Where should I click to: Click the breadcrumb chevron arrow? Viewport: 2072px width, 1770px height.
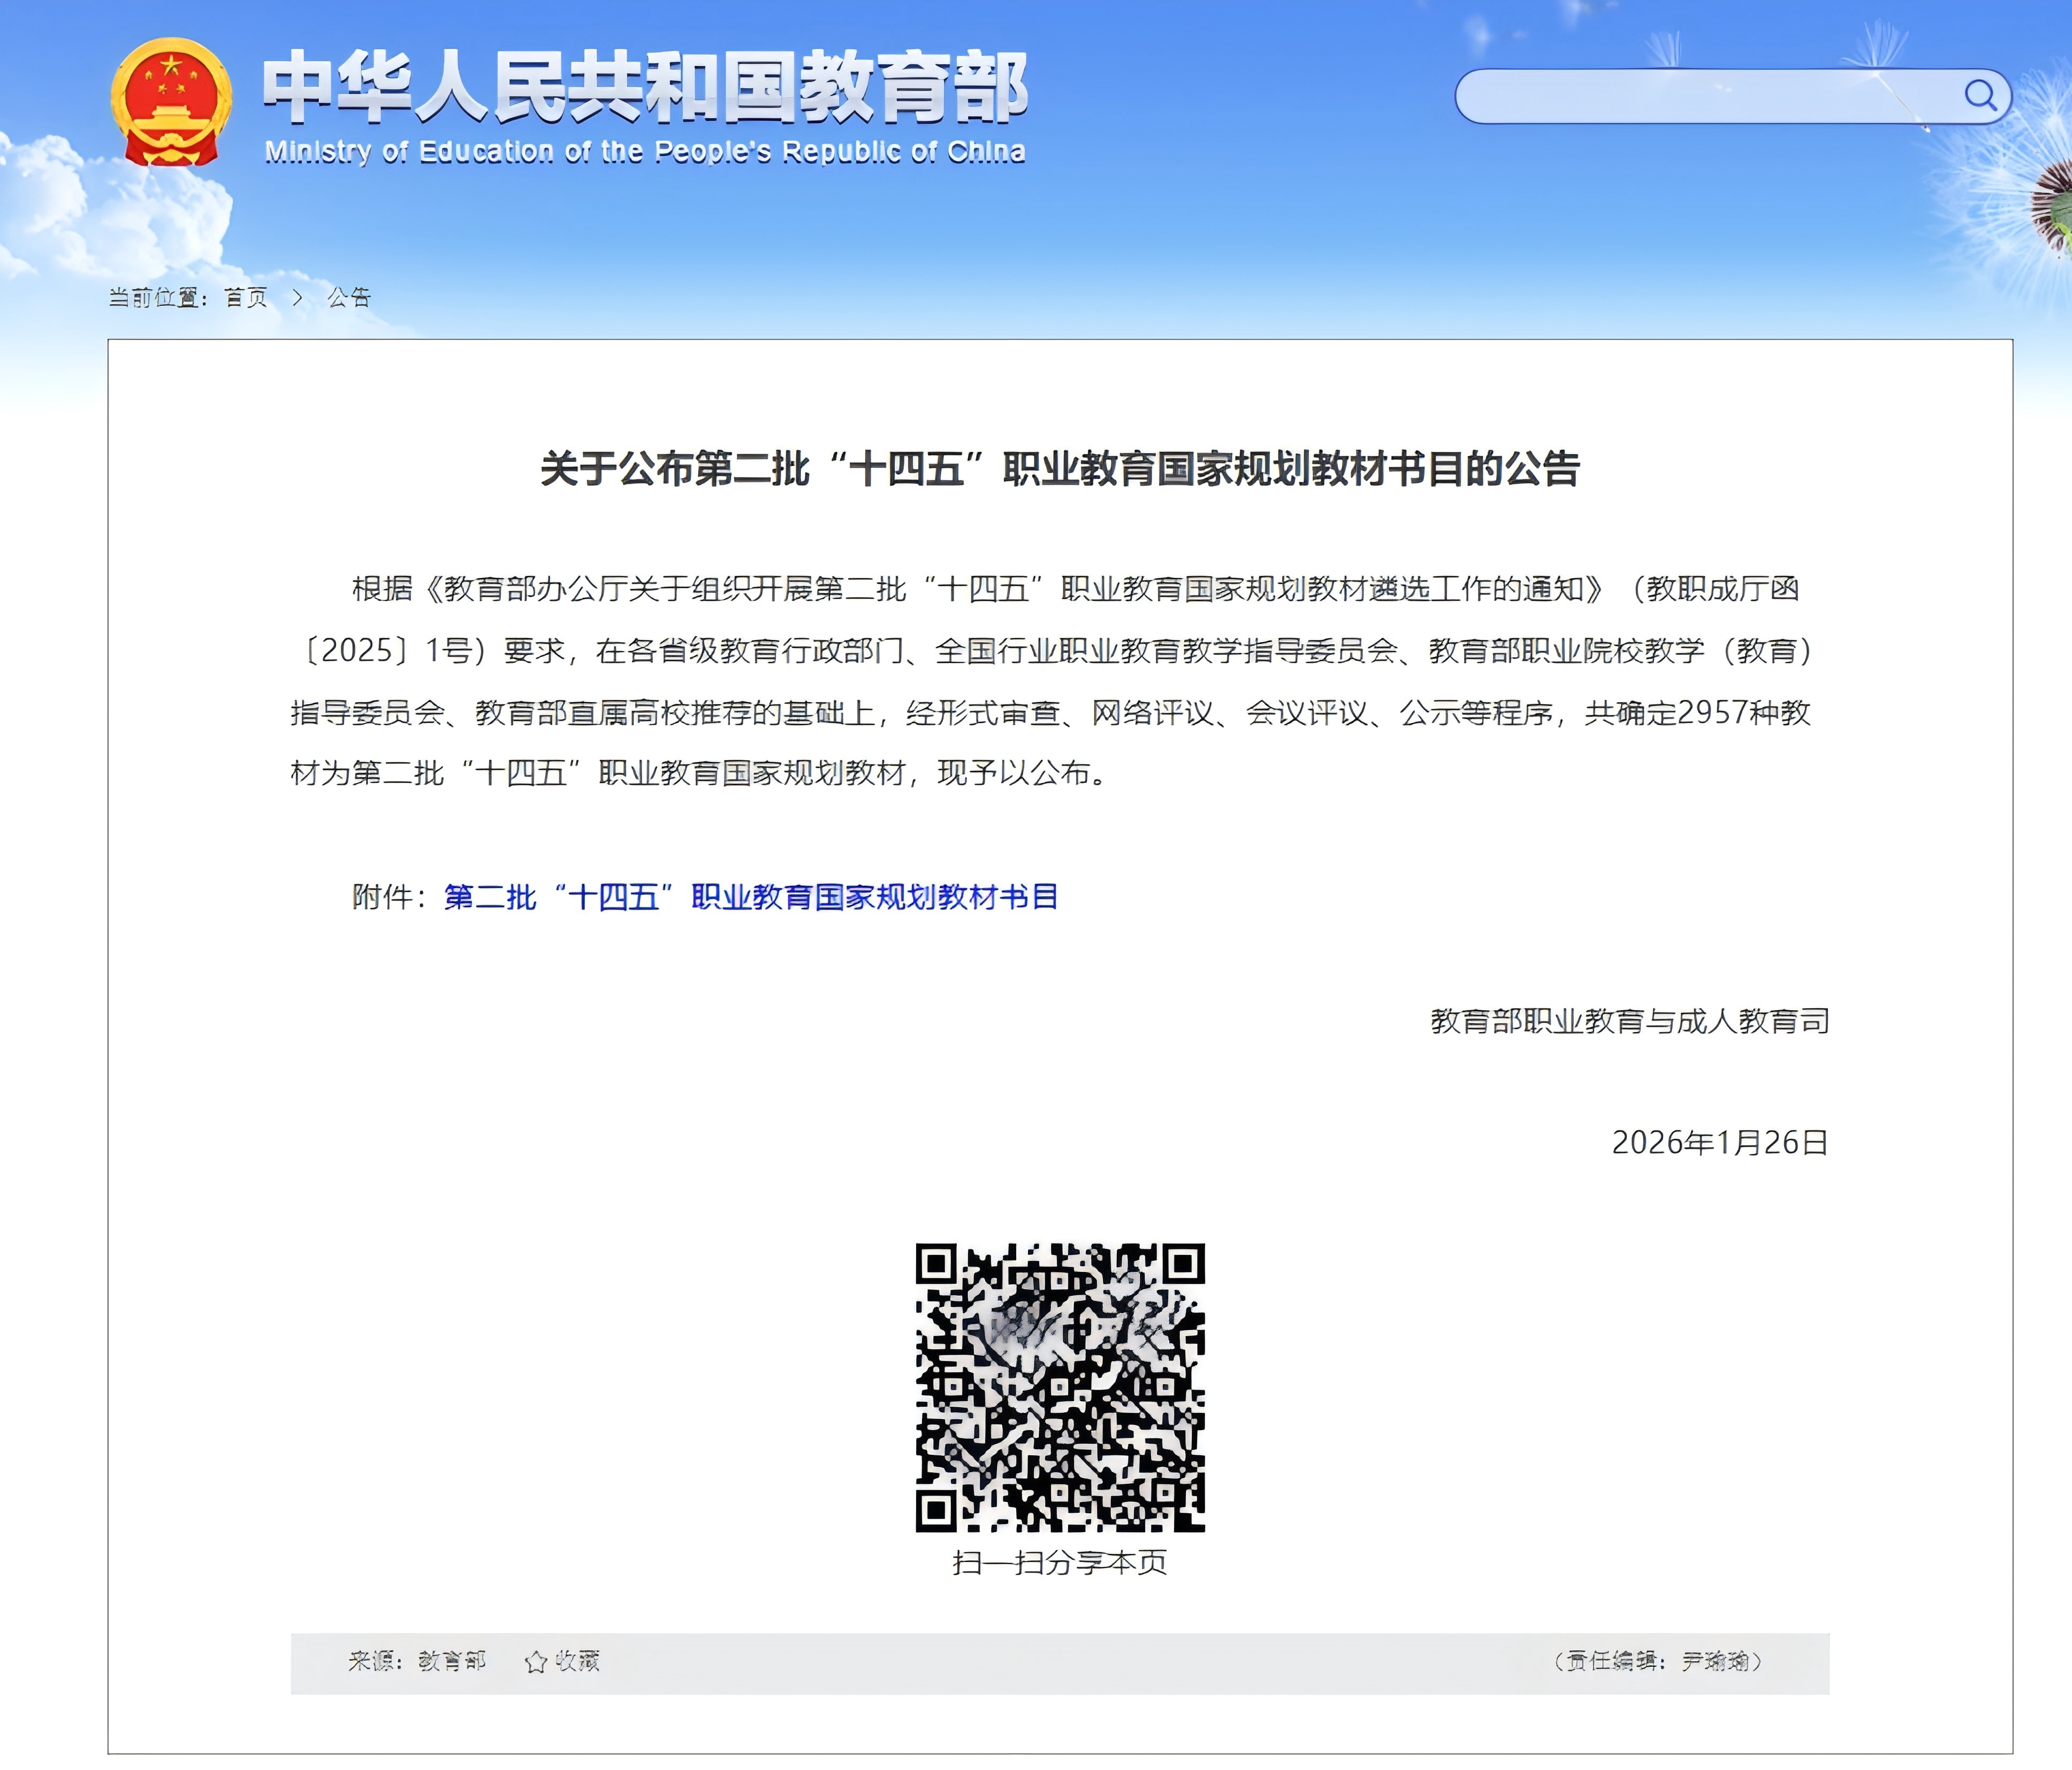click(297, 298)
